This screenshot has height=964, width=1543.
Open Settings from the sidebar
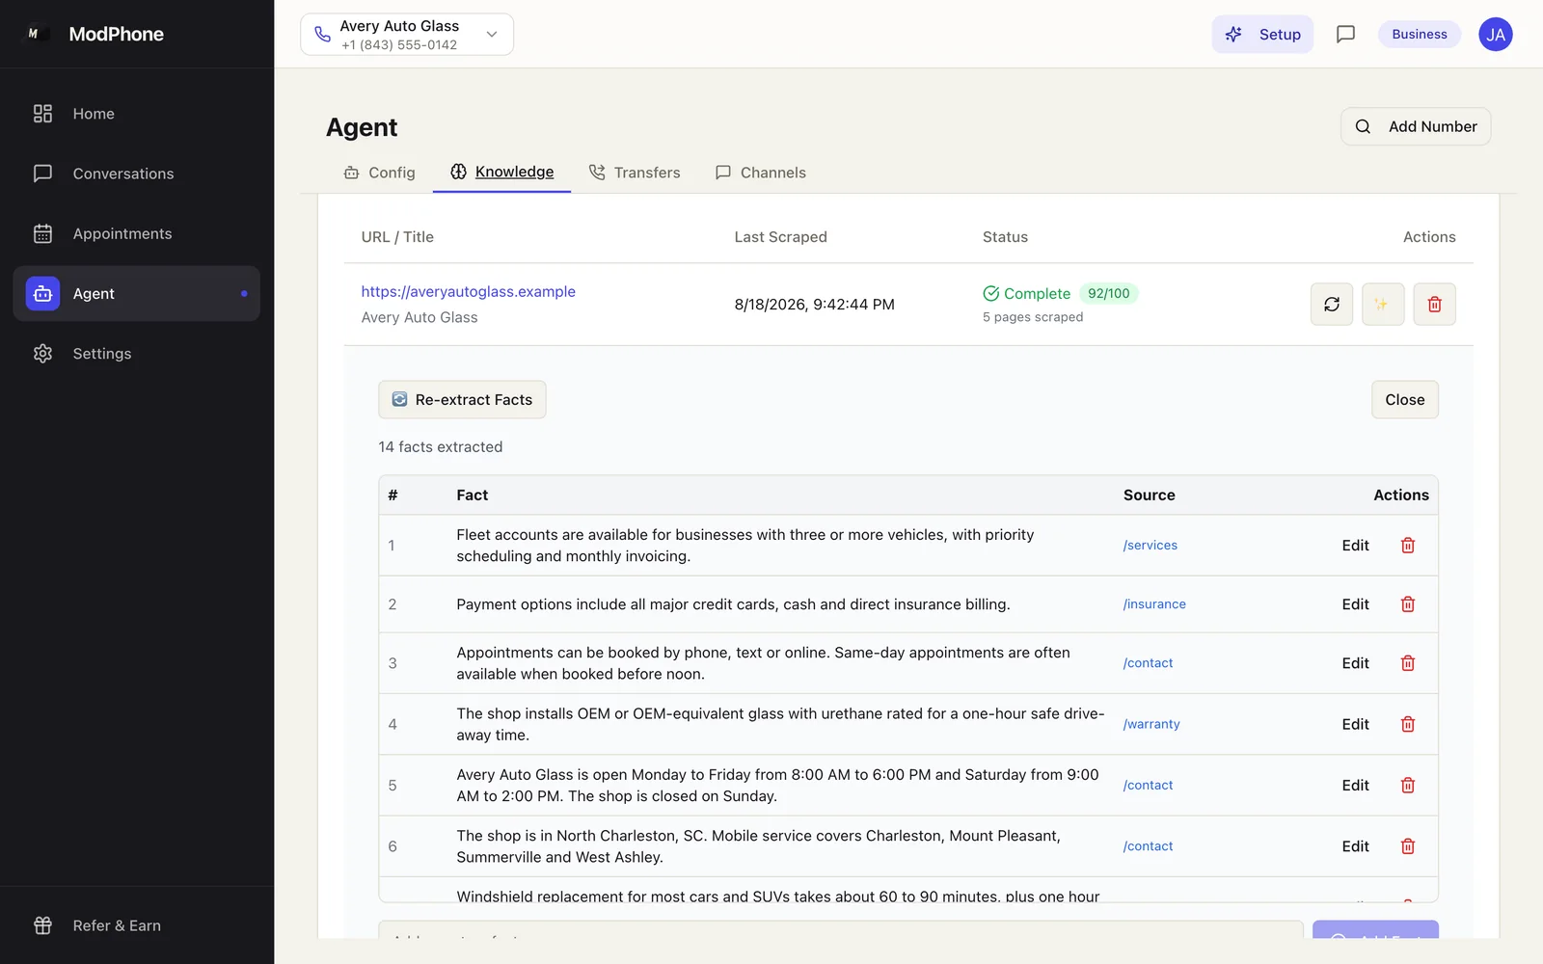coord(136,354)
